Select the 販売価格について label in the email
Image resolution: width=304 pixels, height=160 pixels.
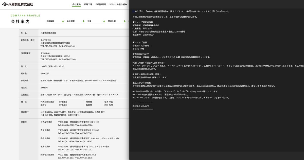(142, 54)
